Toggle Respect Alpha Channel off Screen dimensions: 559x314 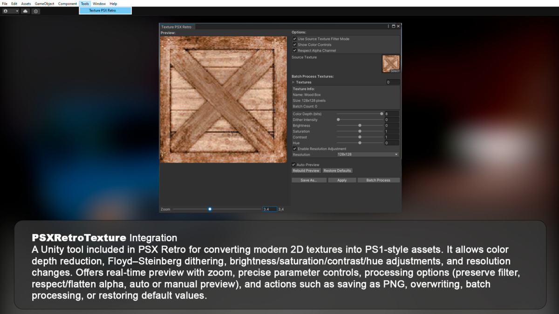coord(294,50)
